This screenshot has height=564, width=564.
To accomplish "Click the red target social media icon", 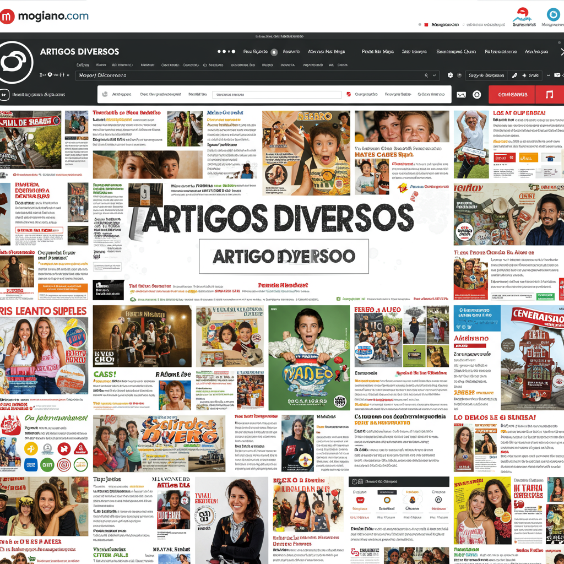I will (x=63, y=464).
